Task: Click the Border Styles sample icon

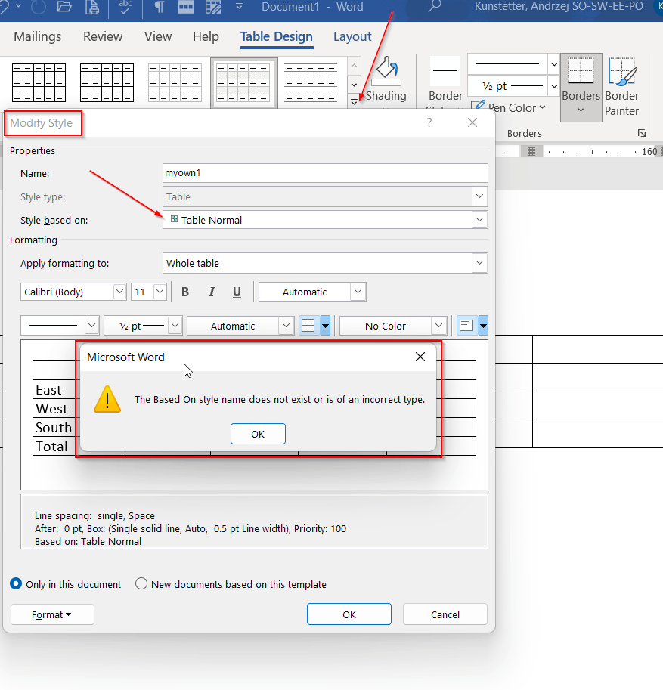Action: coord(445,71)
